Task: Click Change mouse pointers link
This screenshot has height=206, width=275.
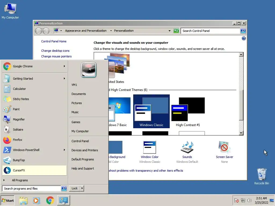Action: pos(56,56)
